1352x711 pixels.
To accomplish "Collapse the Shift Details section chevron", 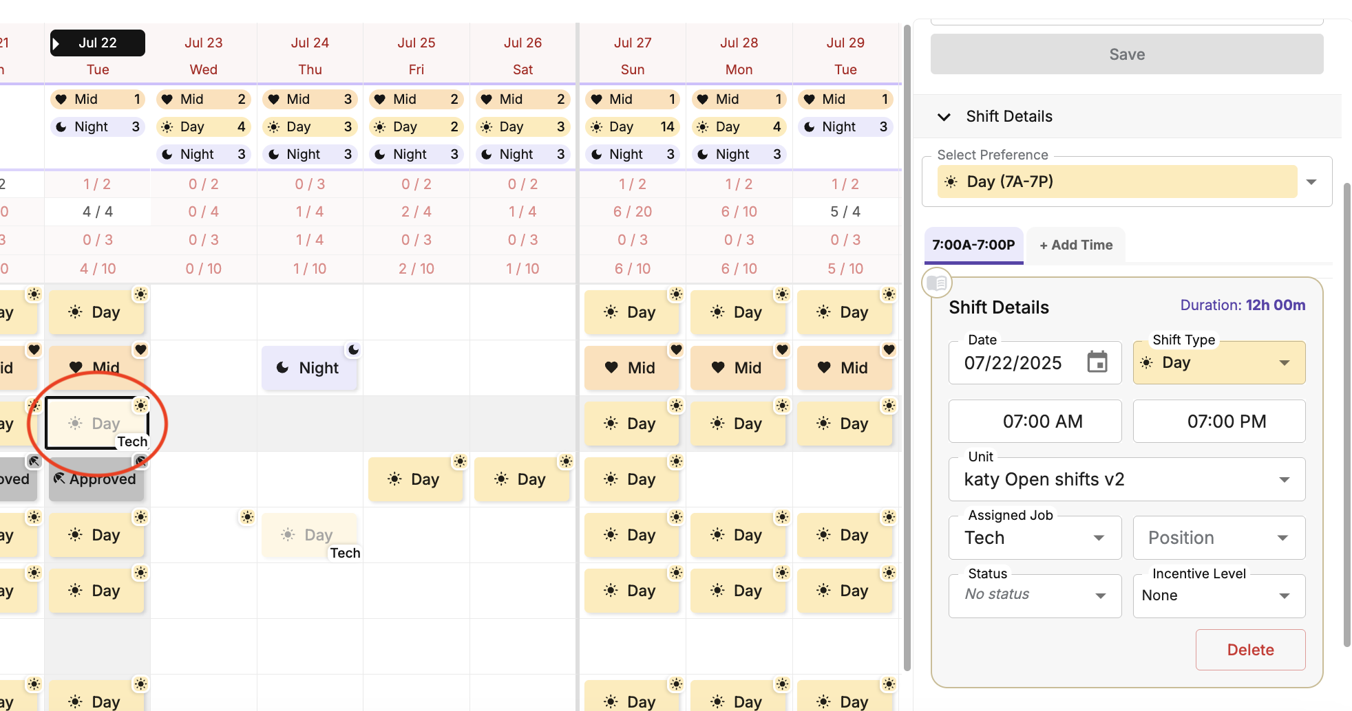I will click(944, 117).
